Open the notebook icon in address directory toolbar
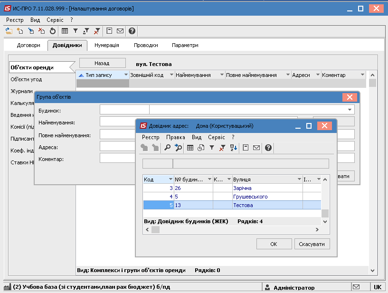388x293 pixels. pos(246,148)
